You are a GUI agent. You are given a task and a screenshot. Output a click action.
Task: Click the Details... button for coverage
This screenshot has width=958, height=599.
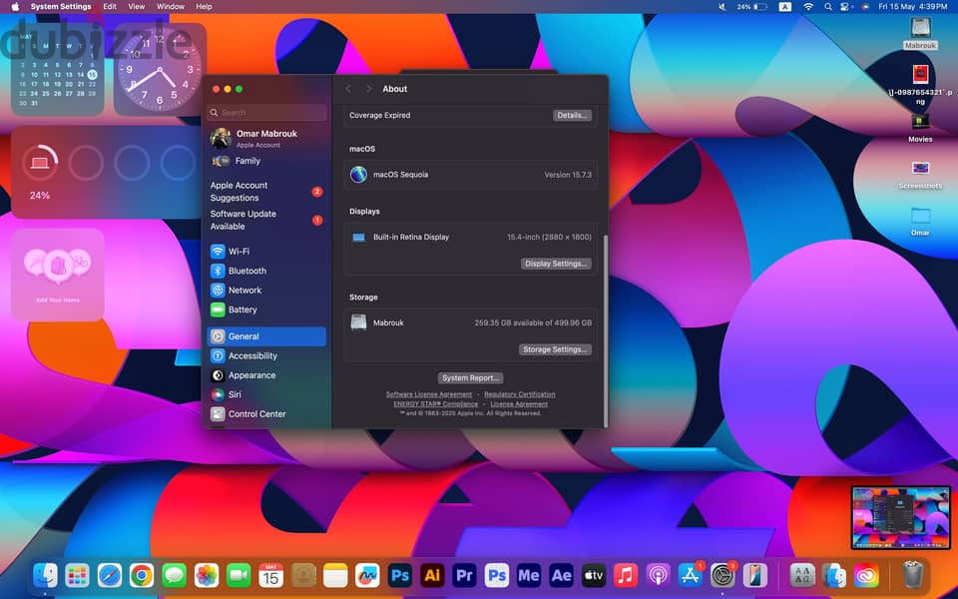coord(572,115)
